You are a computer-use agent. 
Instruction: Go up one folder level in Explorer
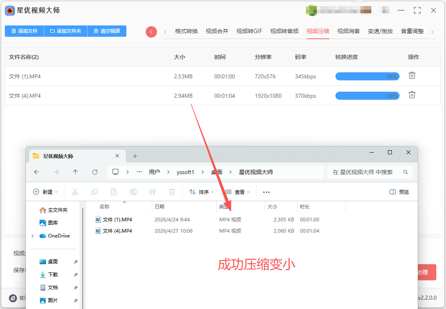[x=75, y=172]
